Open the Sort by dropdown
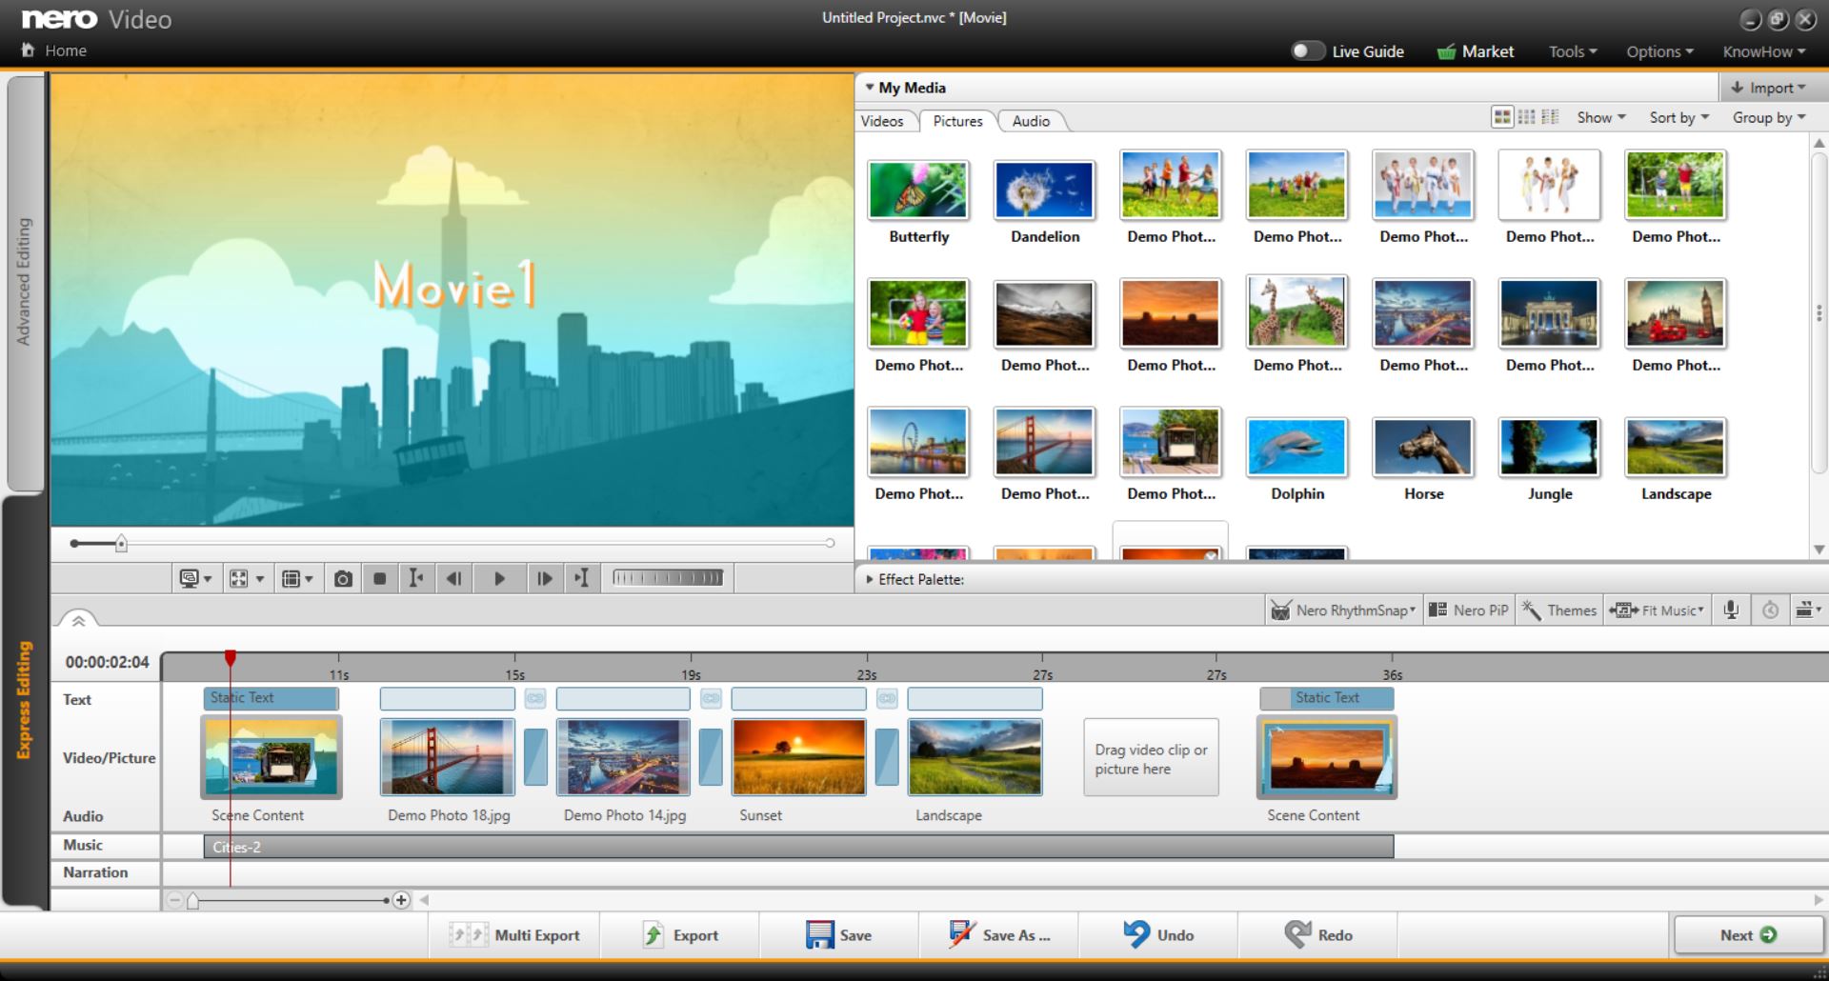 pos(1679,117)
